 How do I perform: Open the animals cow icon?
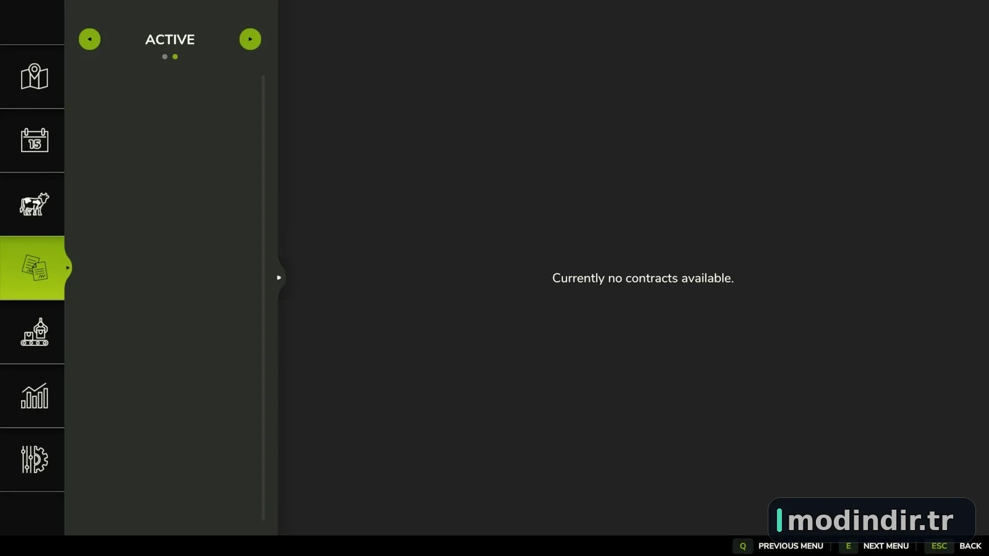34,204
